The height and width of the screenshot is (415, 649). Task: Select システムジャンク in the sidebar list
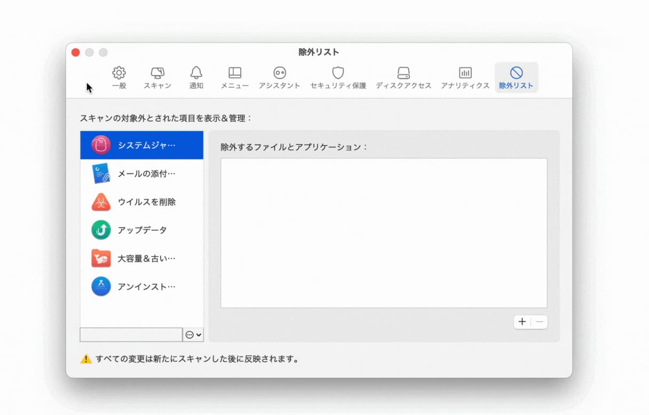point(142,145)
